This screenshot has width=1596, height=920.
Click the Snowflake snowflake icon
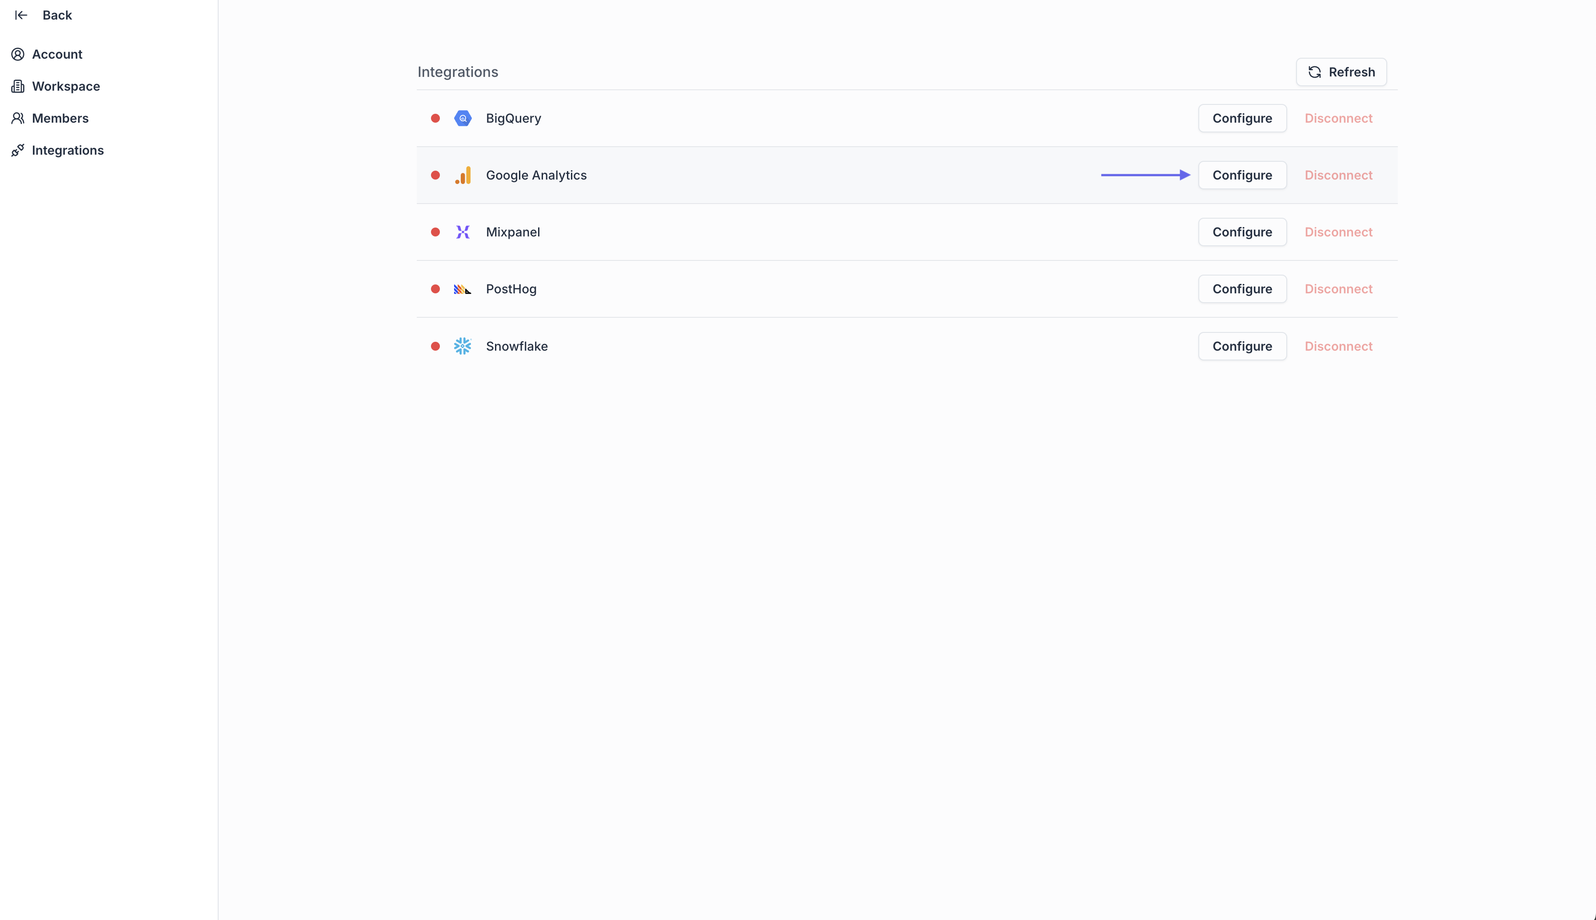[463, 346]
